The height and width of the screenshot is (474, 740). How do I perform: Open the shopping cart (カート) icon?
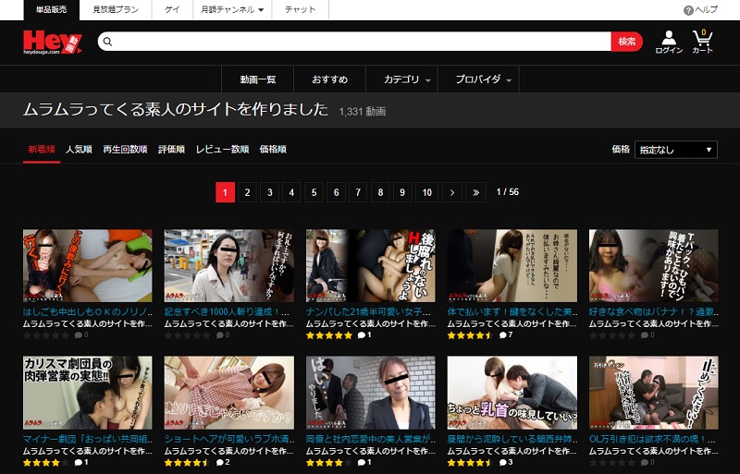[x=703, y=42]
